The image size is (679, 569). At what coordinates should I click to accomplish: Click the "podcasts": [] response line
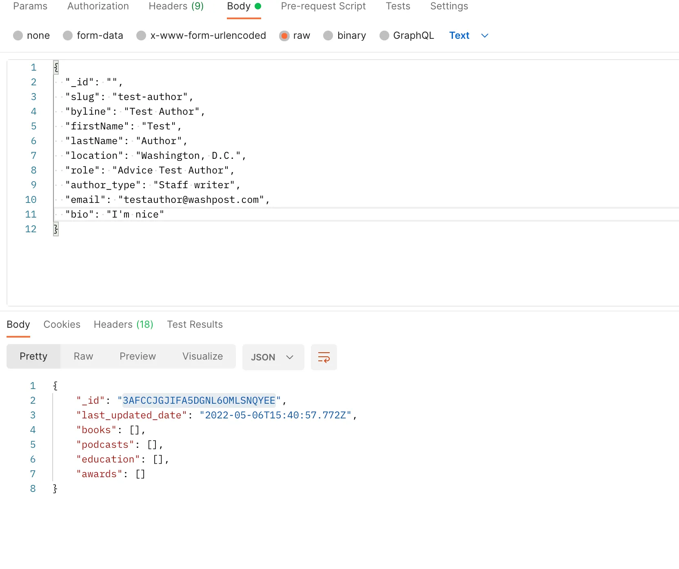pos(120,445)
